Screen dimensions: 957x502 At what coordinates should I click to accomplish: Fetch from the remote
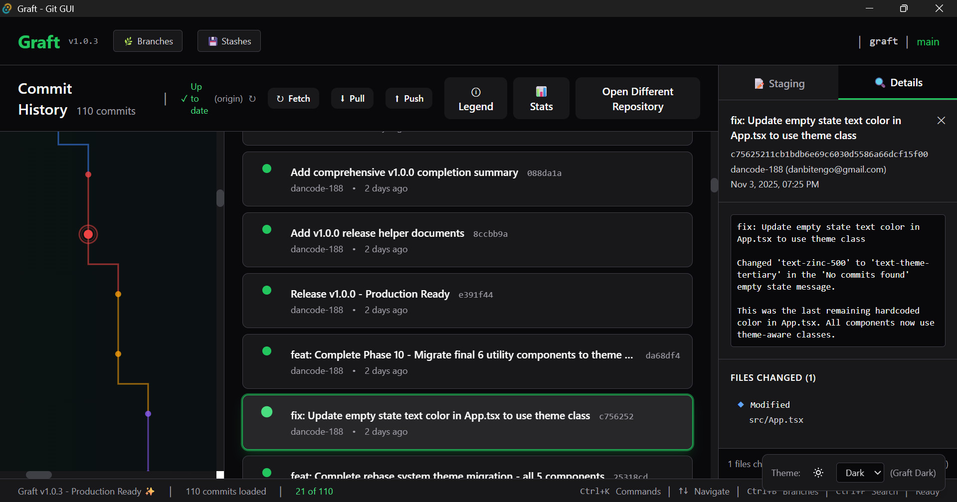point(293,99)
